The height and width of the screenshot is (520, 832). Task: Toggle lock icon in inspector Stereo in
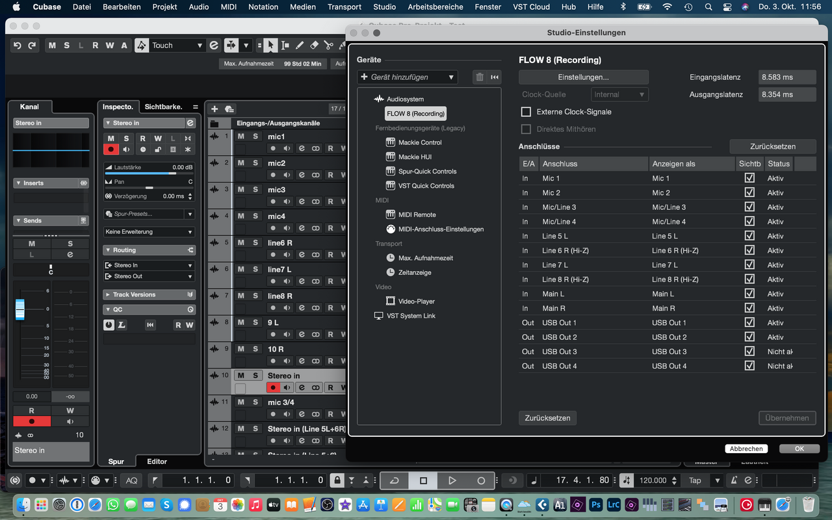(x=158, y=149)
